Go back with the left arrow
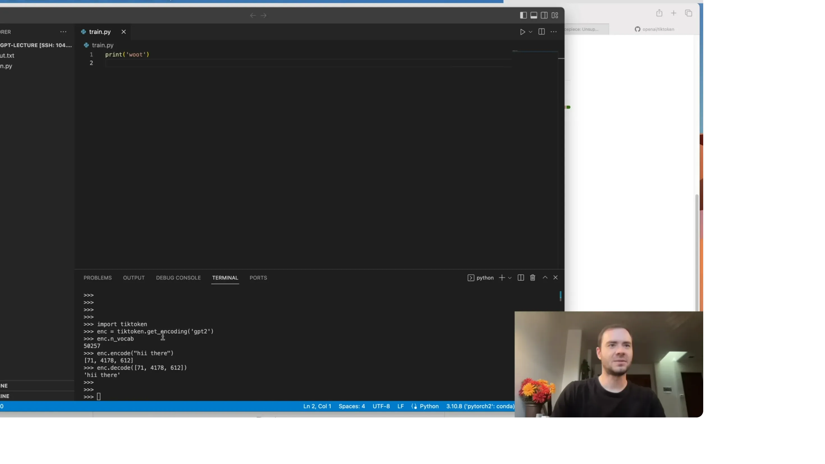This screenshot has width=825, height=464. pyautogui.click(x=253, y=15)
